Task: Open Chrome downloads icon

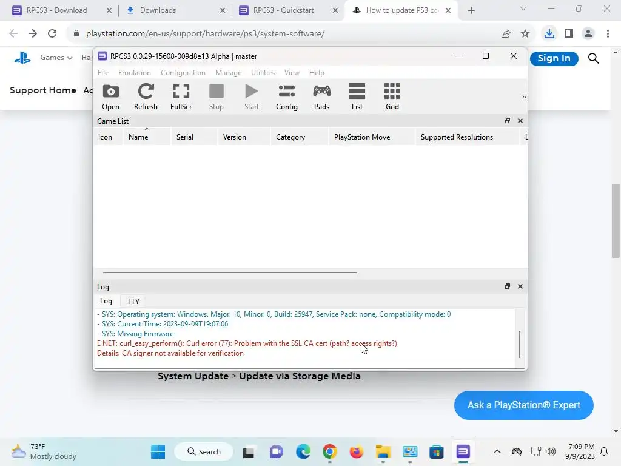Action: (549, 34)
